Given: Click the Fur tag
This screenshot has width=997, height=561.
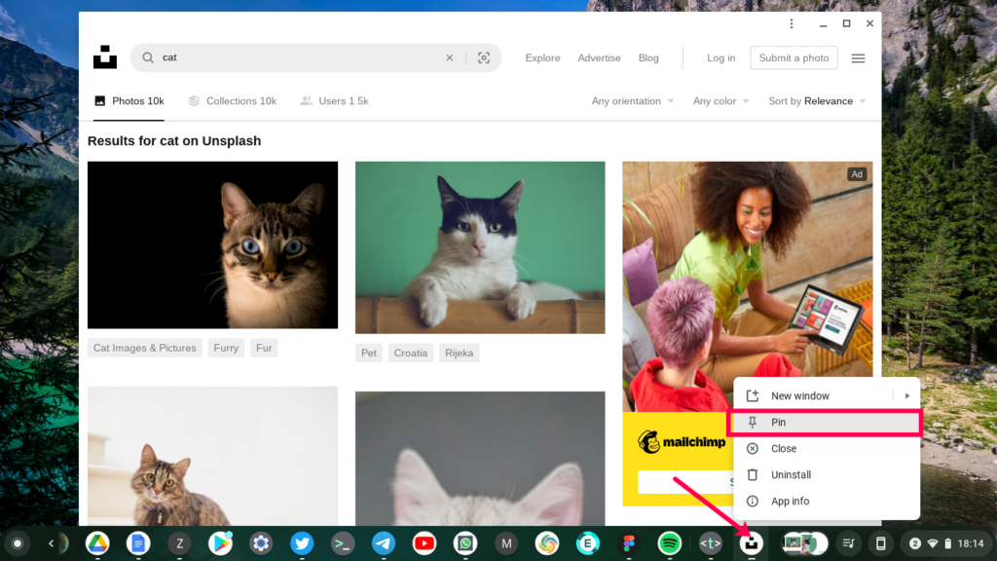Looking at the screenshot, I should pos(264,348).
